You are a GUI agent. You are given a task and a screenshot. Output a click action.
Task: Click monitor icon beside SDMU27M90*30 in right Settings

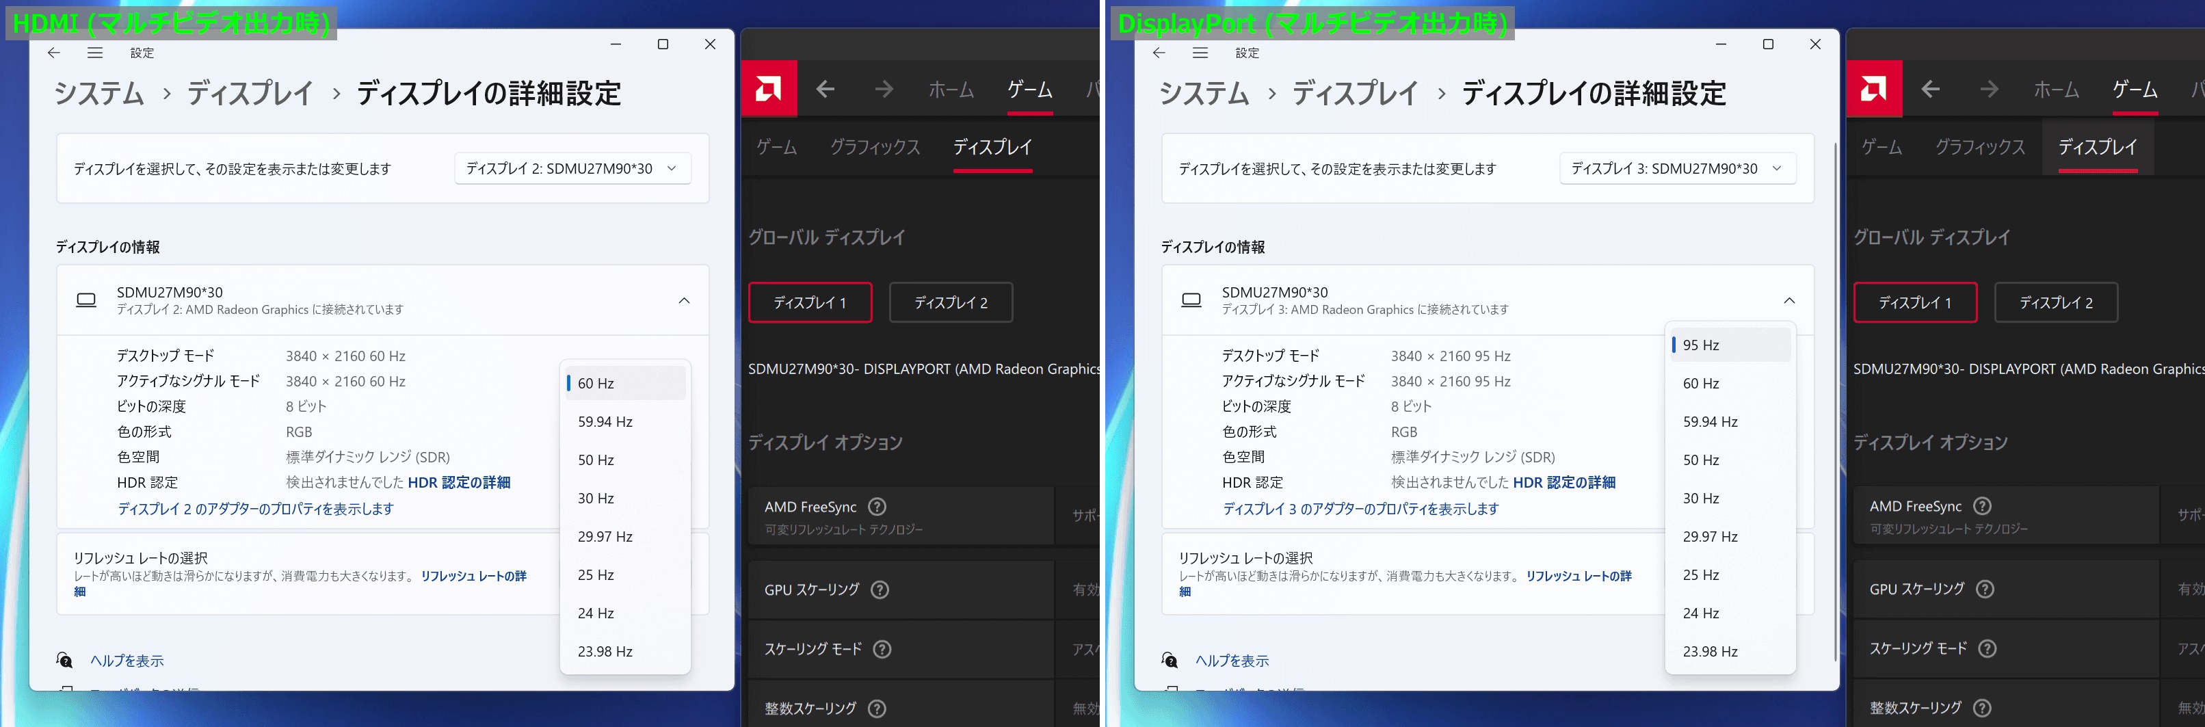(1191, 300)
